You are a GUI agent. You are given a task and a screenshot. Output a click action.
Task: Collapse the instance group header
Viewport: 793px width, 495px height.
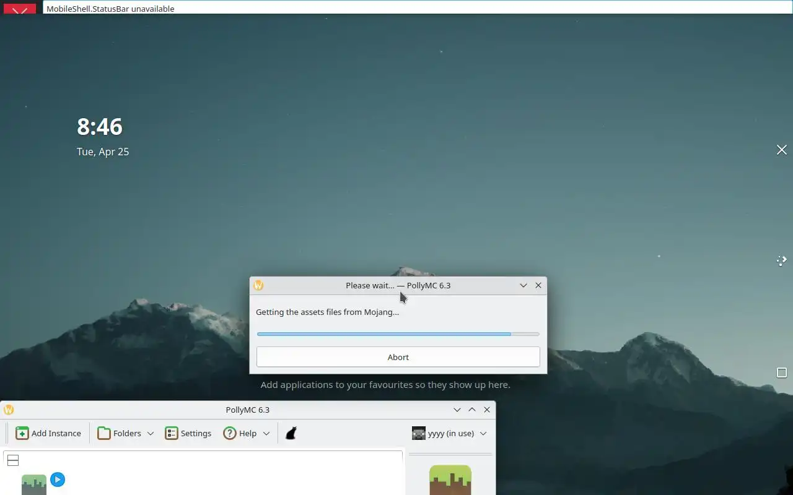pyautogui.click(x=13, y=460)
